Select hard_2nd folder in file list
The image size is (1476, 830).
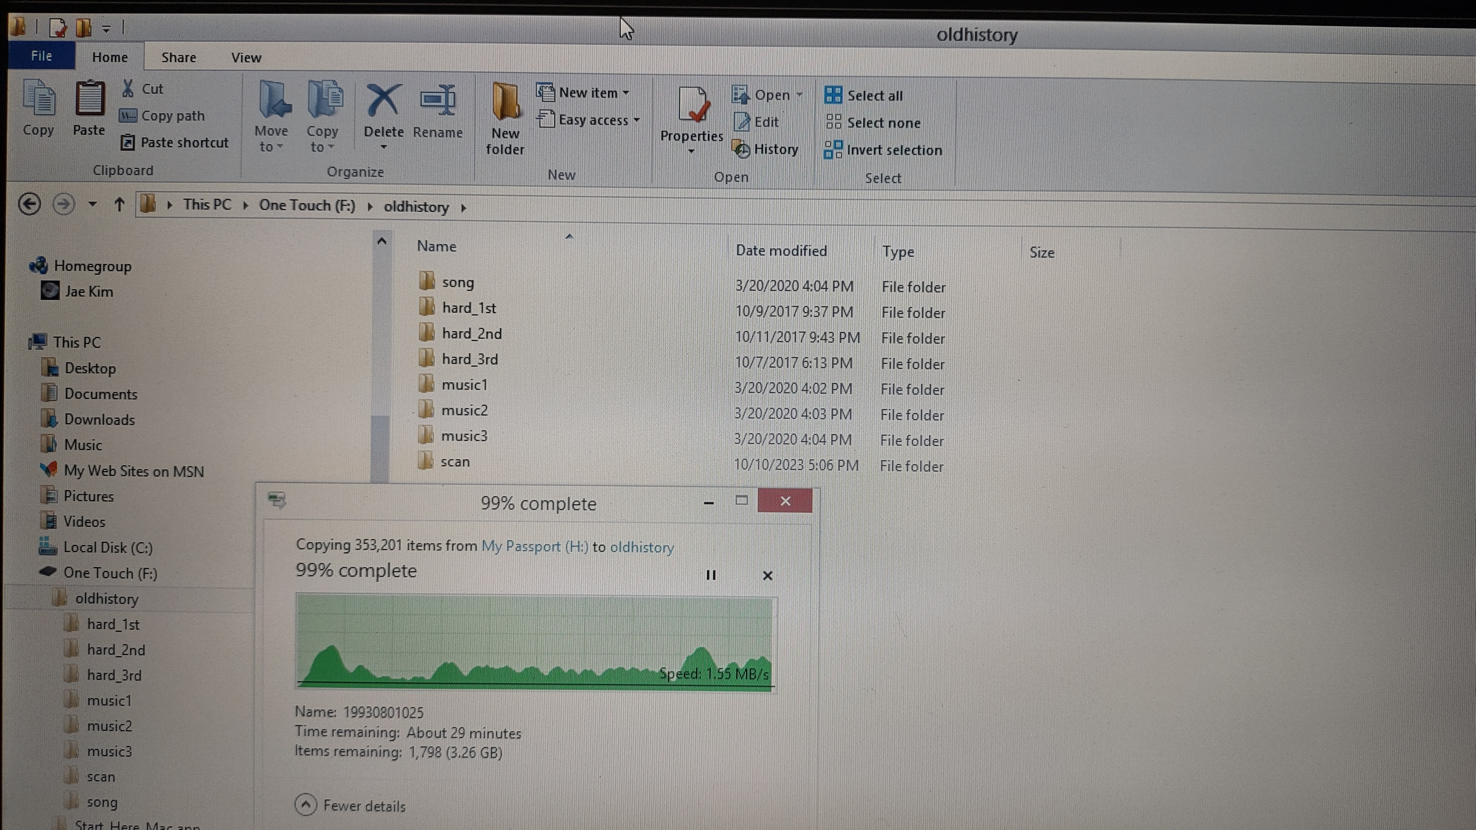click(x=459, y=333)
